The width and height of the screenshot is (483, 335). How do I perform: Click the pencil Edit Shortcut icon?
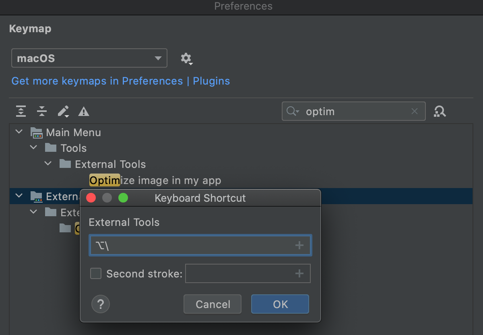(63, 111)
